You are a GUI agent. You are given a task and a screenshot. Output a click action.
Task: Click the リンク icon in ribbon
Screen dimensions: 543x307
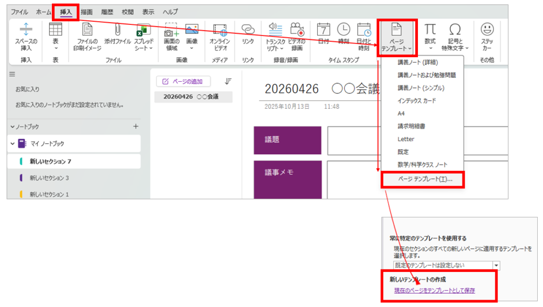pos(248,31)
